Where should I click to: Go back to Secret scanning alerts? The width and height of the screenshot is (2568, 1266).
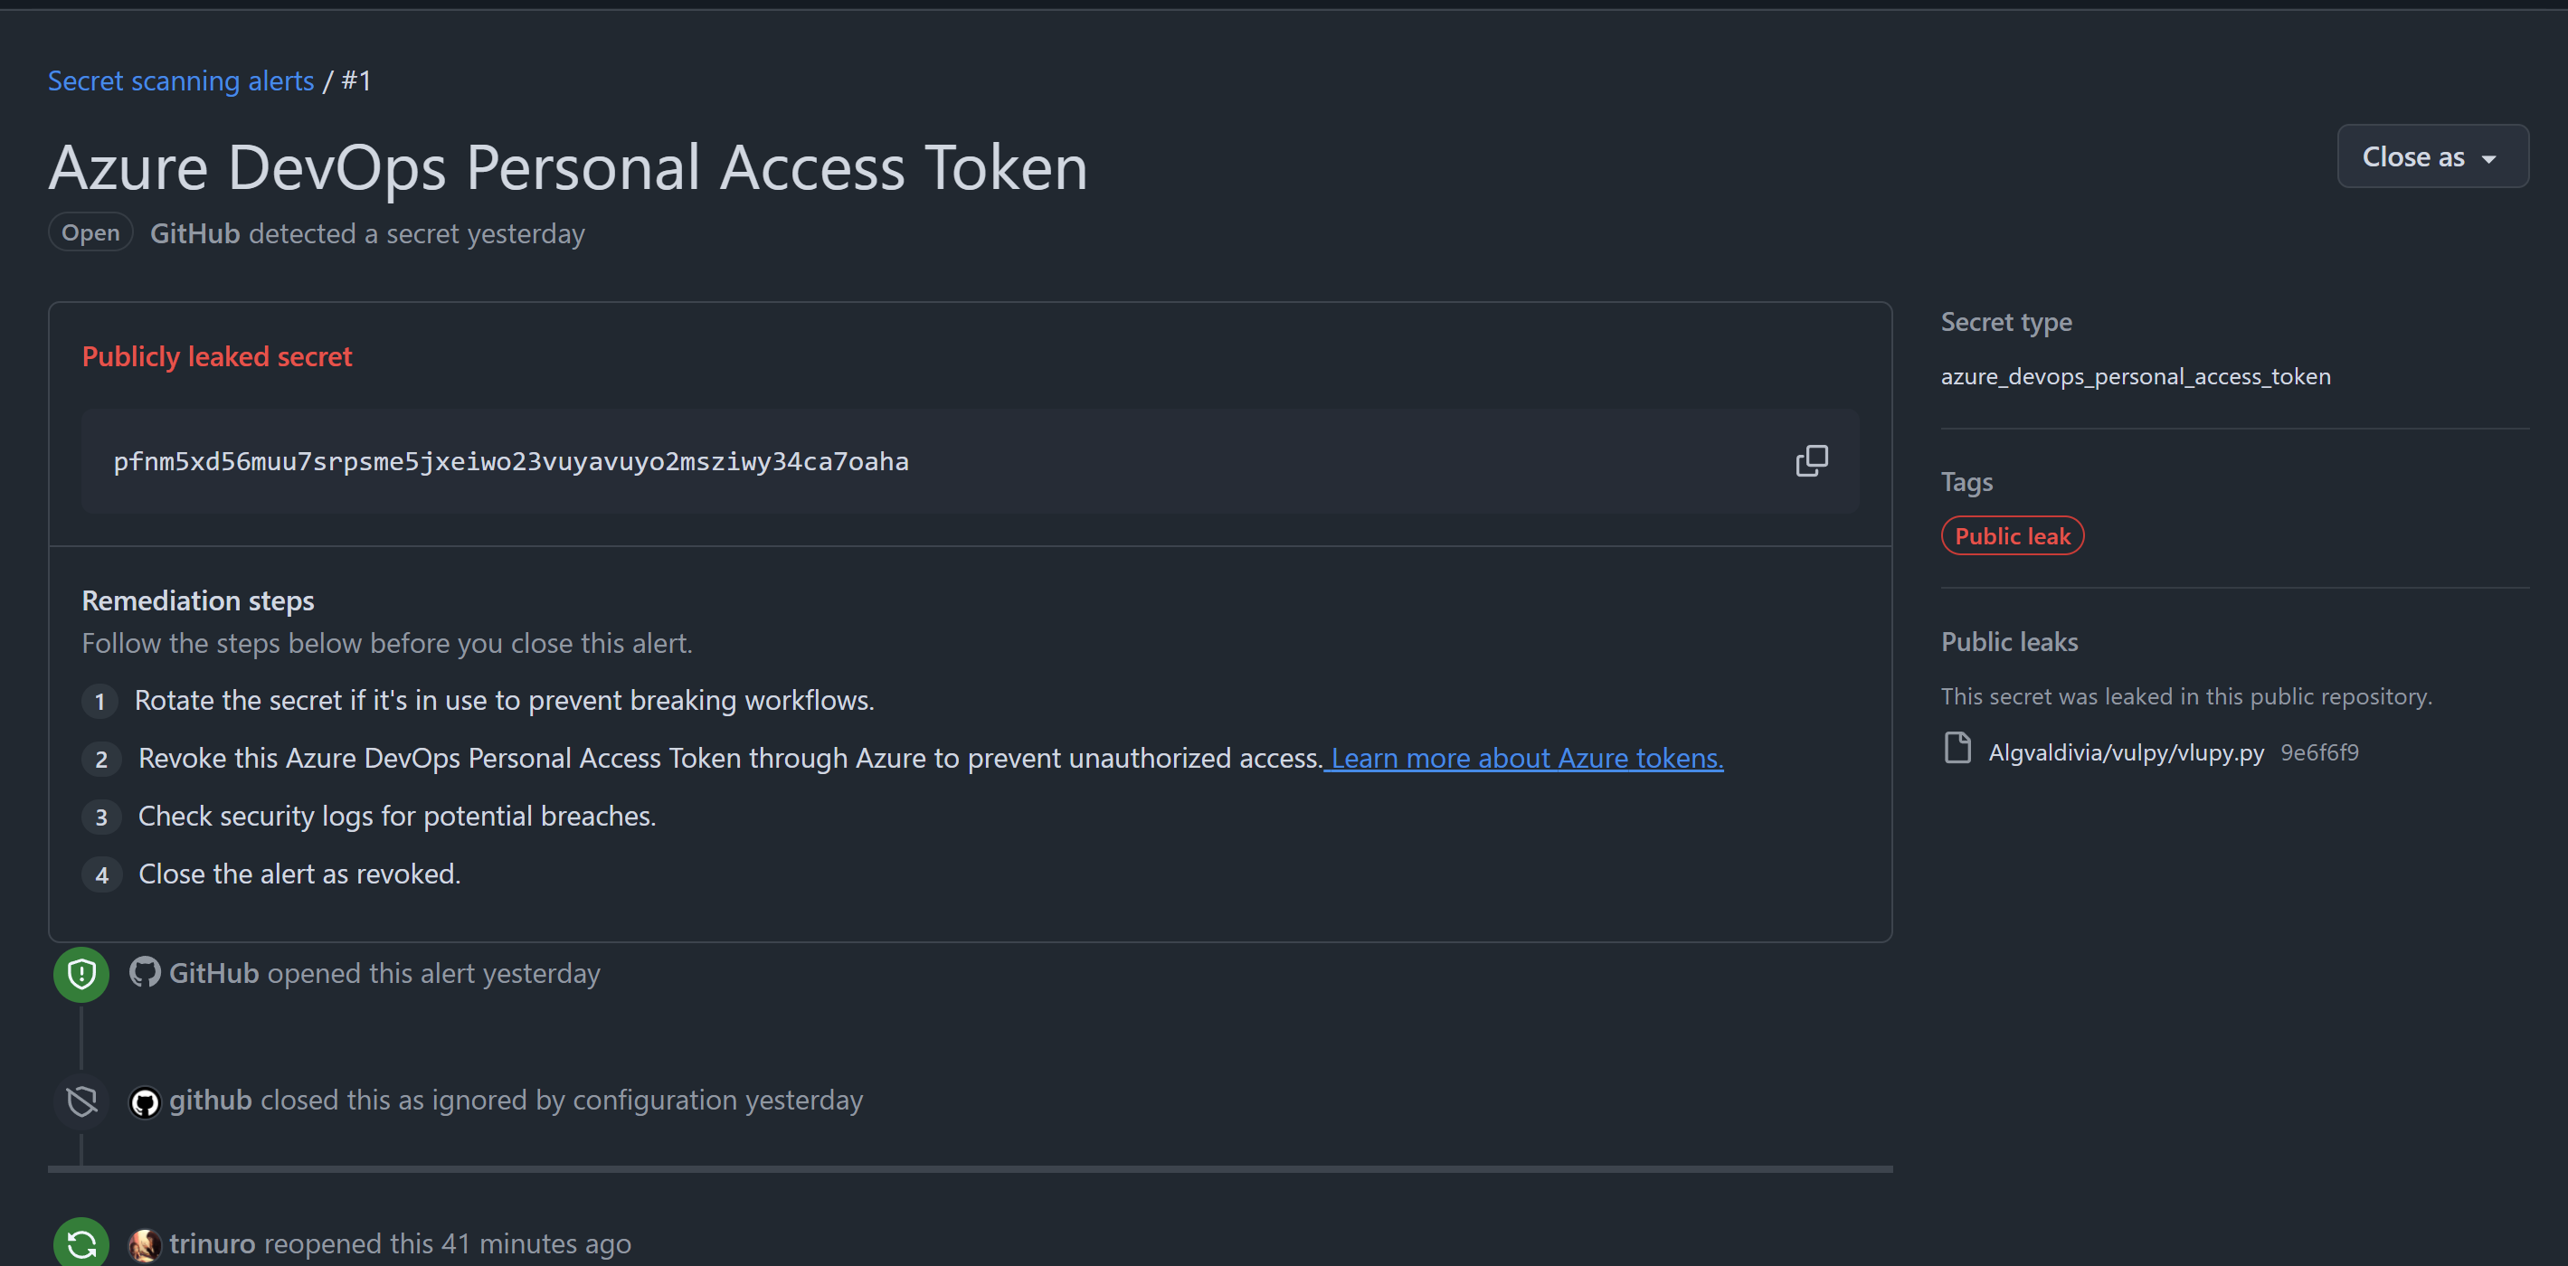coord(182,80)
